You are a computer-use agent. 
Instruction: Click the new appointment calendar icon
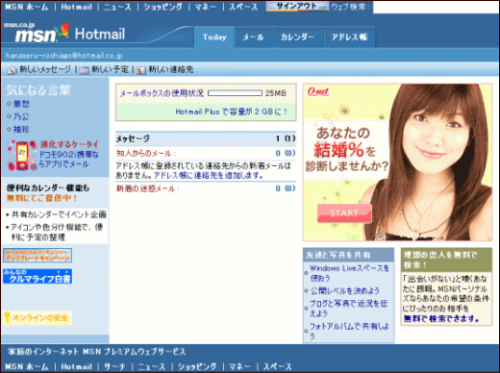coord(84,70)
